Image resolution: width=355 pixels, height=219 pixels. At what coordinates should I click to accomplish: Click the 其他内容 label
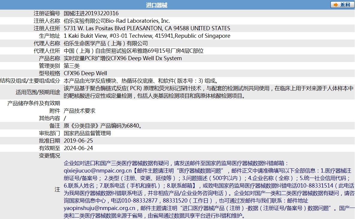49,118
